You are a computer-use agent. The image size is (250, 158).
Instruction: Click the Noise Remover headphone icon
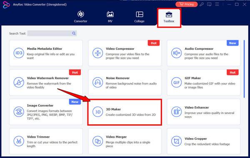pos(97,83)
